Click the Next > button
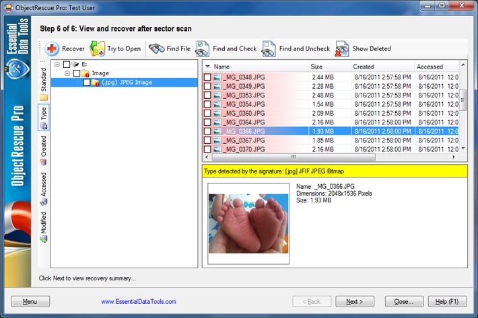This screenshot has width=478, height=318. (355, 302)
